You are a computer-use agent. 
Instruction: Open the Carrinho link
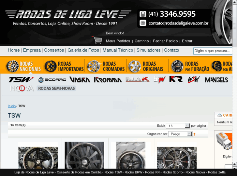coord(141,41)
